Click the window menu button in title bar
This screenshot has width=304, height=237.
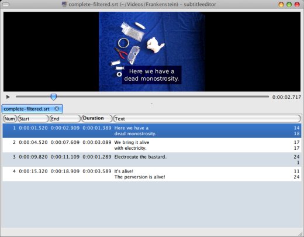point(5,4)
